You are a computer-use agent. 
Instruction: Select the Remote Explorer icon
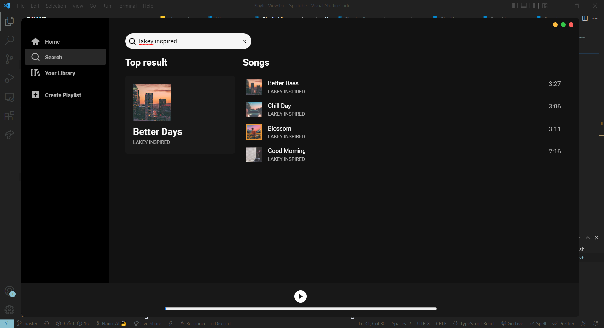coord(9,97)
